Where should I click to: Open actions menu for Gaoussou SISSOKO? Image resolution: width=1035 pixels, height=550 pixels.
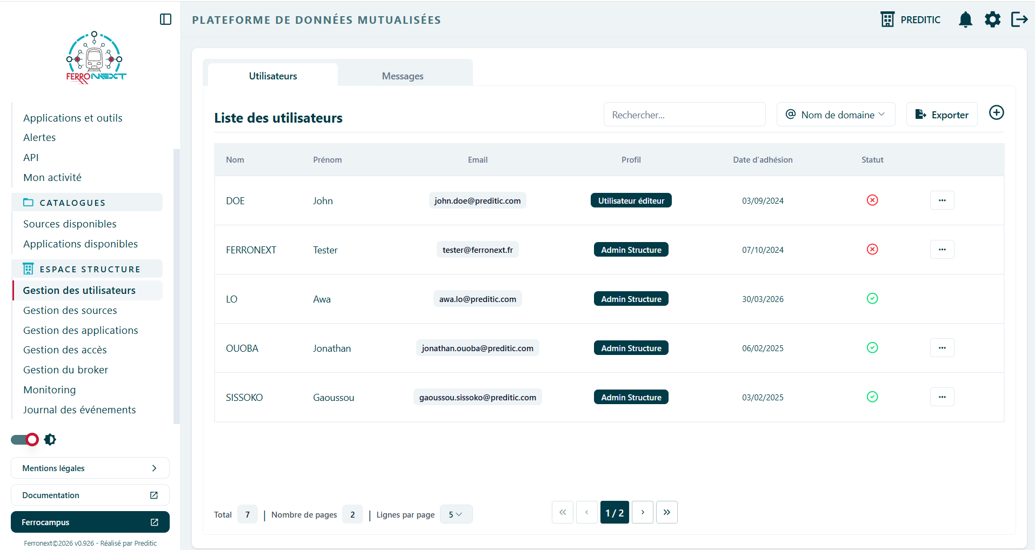click(x=942, y=397)
